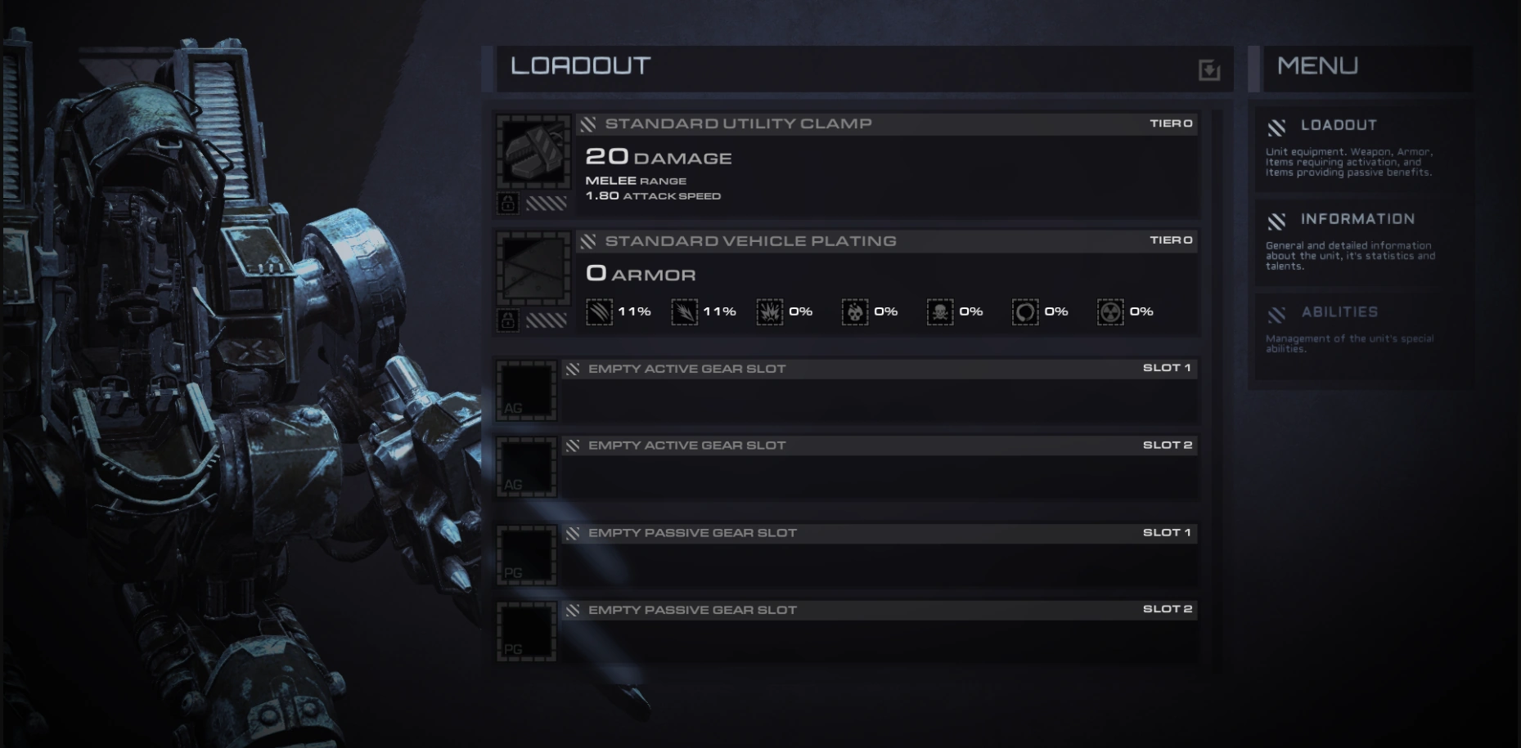1521x748 pixels.
Task: Click the skull-and-crossbones resistance icon
Action: click(940, 311)
